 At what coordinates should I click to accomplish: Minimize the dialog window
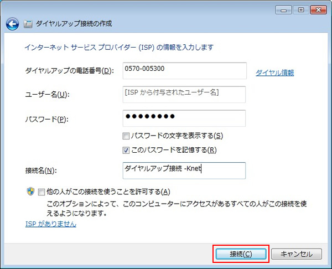coord(283,10)
